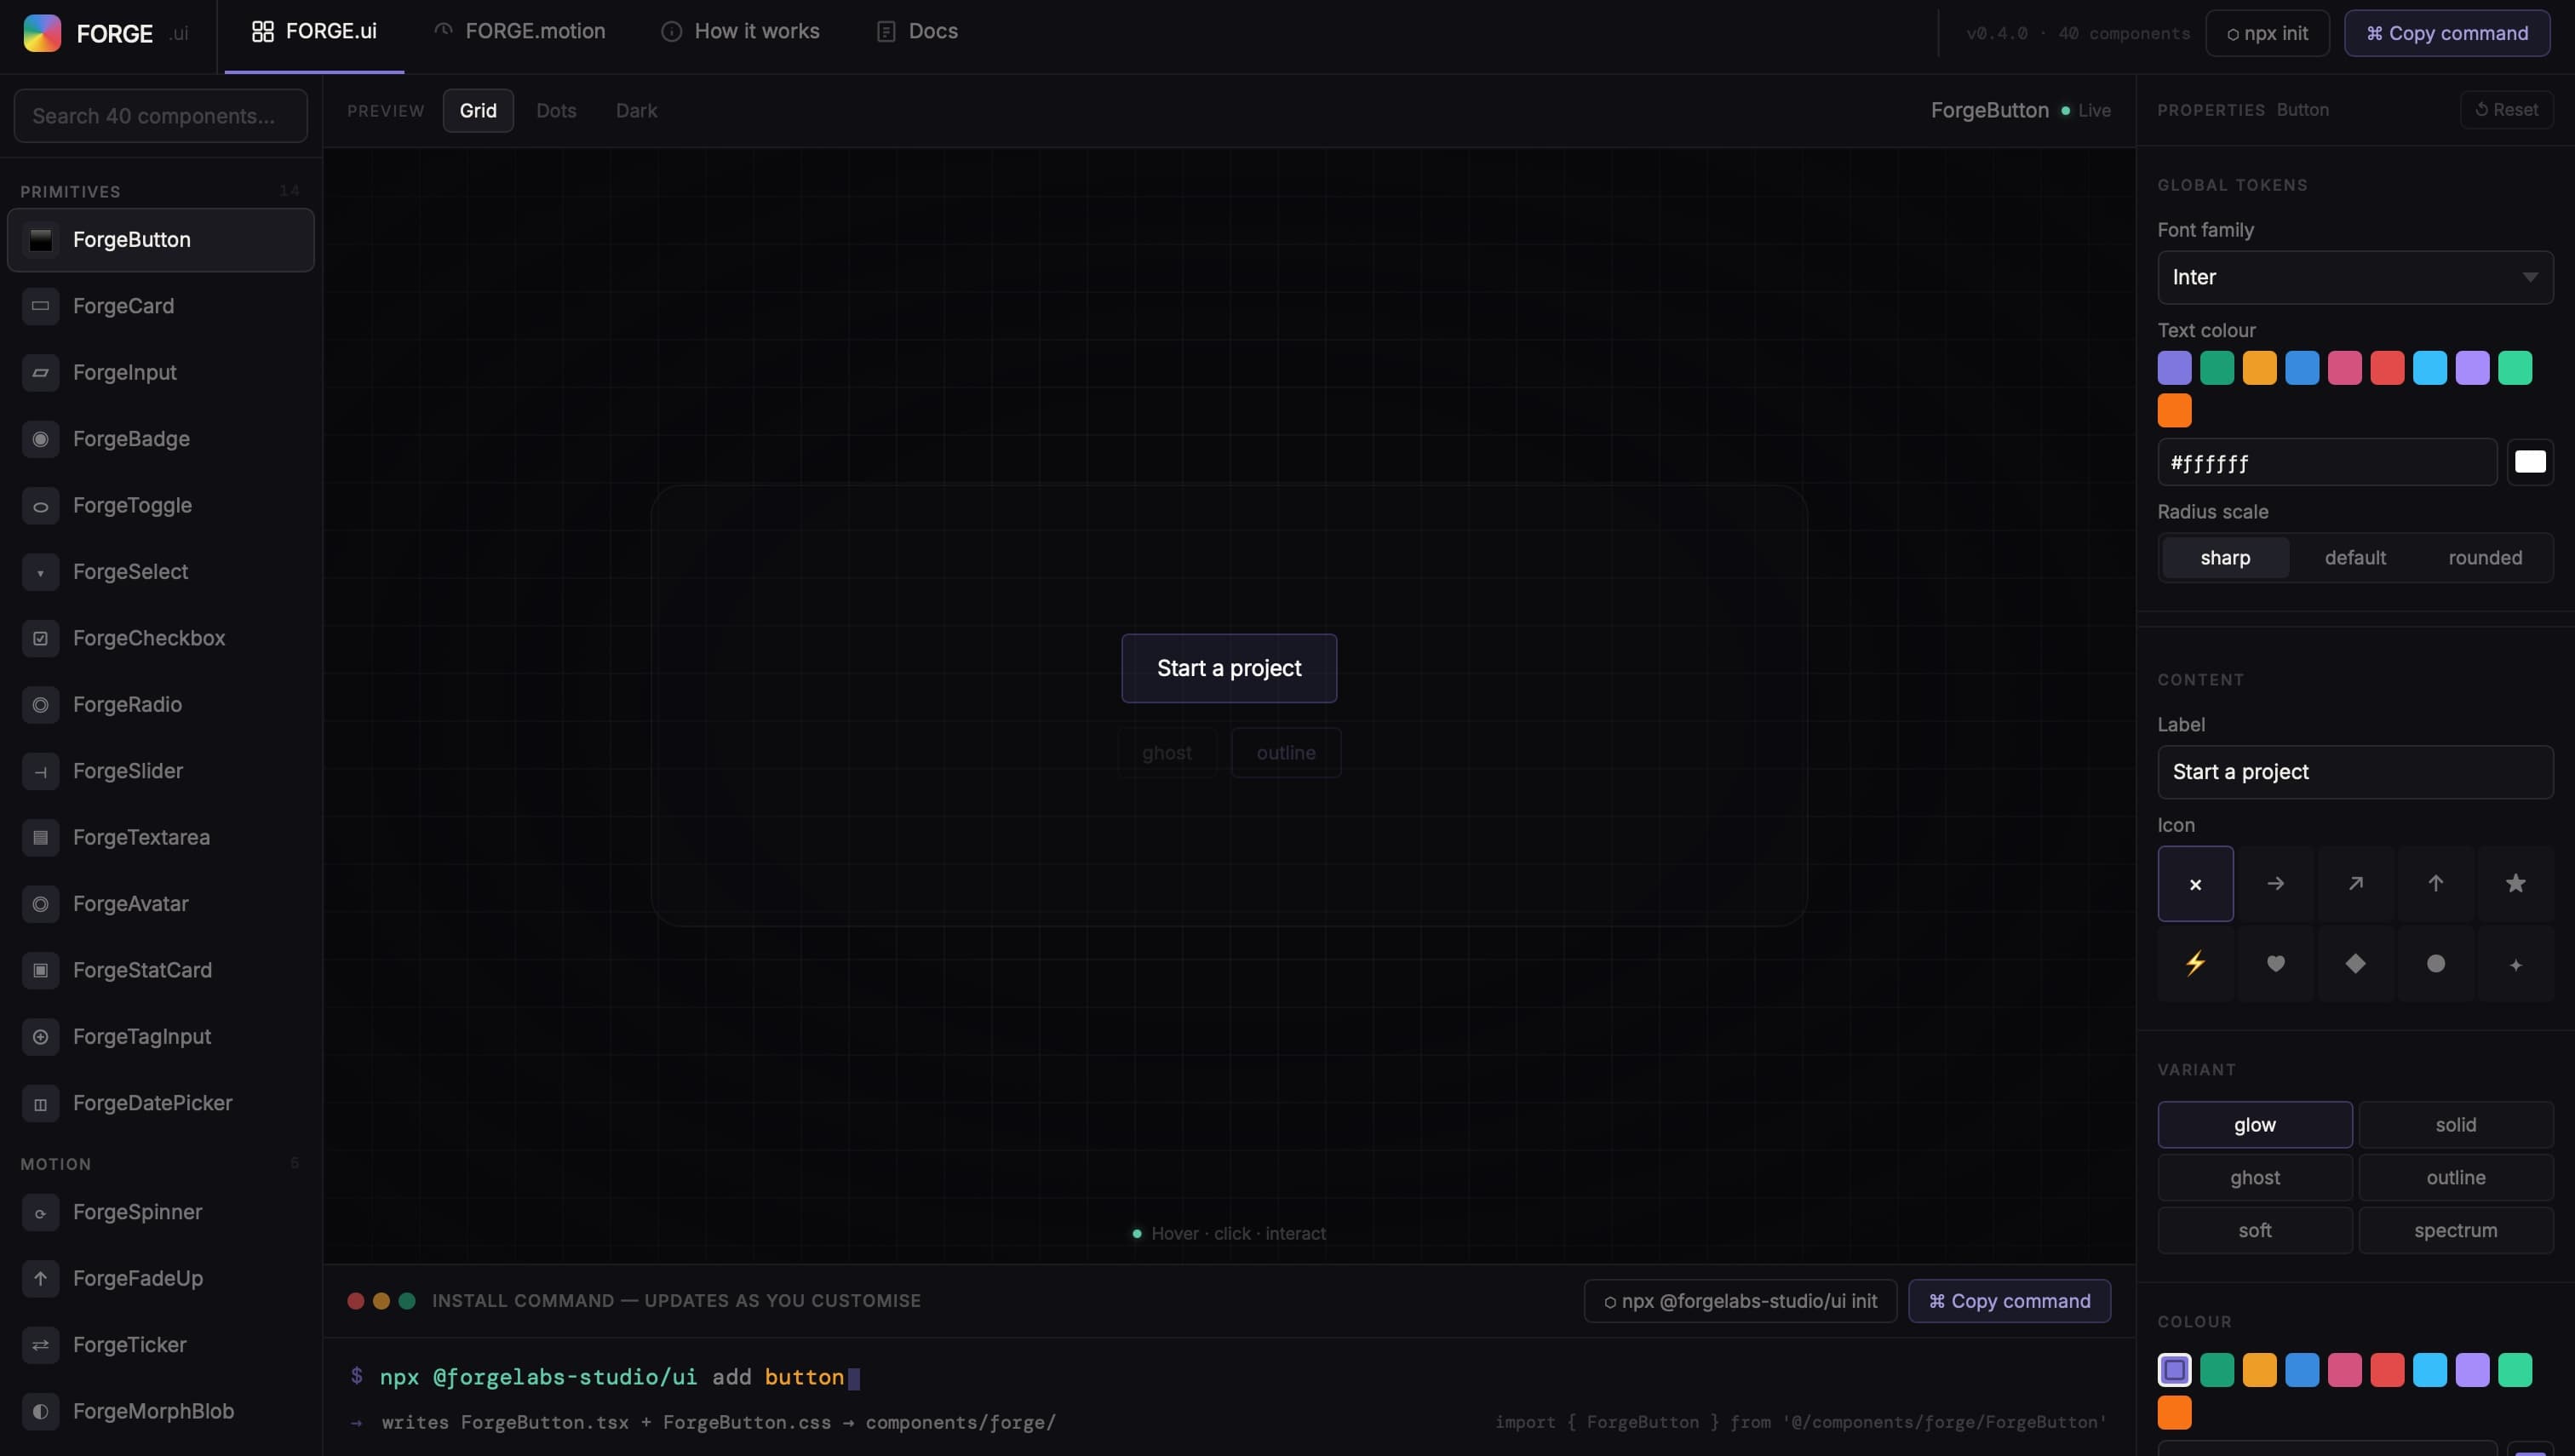Click the ForgeDatePicker sidebar icon
The height and width of the screenshot is (1456, 2575).
(40, 1103)
